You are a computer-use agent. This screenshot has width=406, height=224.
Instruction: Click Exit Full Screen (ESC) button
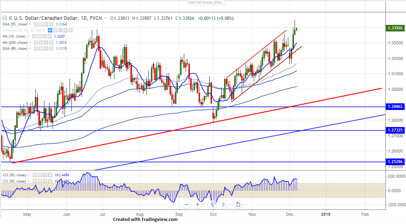(x=206, y=2)
